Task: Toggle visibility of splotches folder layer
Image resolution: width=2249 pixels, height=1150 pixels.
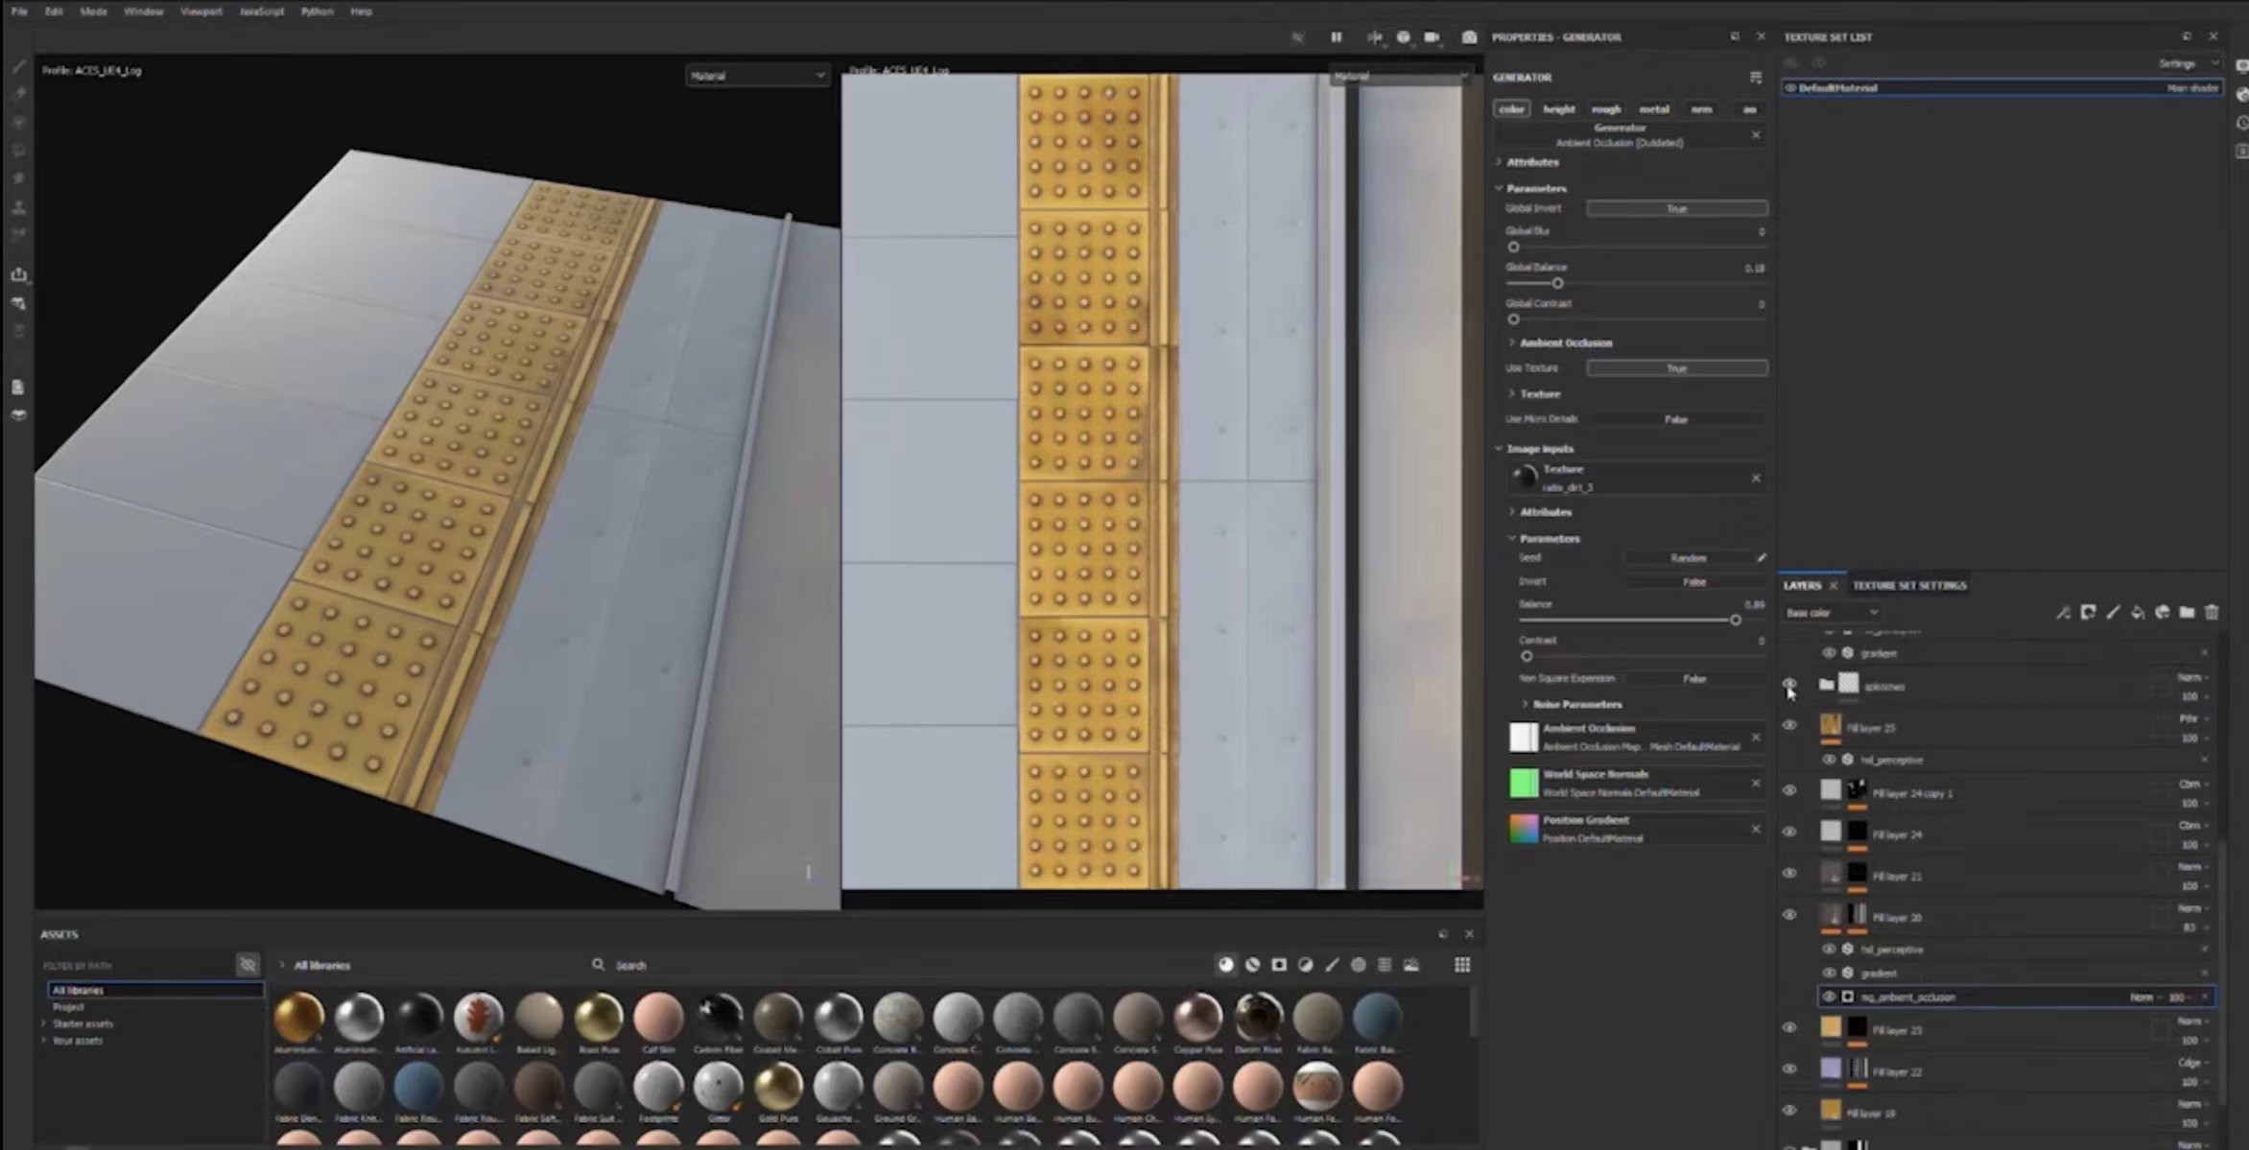Action: pos(1789,685)
